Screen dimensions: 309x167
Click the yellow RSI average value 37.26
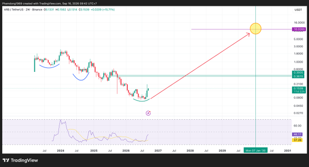(x=297, y=140)
